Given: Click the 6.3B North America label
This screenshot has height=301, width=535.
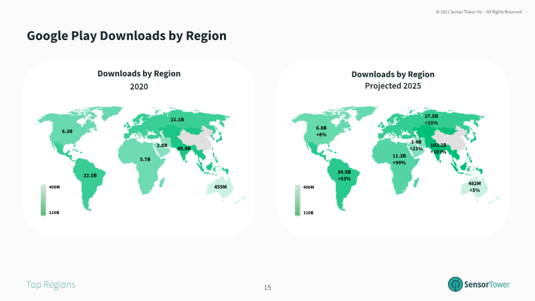Looking at the screenshot, I should click(x=67, y=132).
